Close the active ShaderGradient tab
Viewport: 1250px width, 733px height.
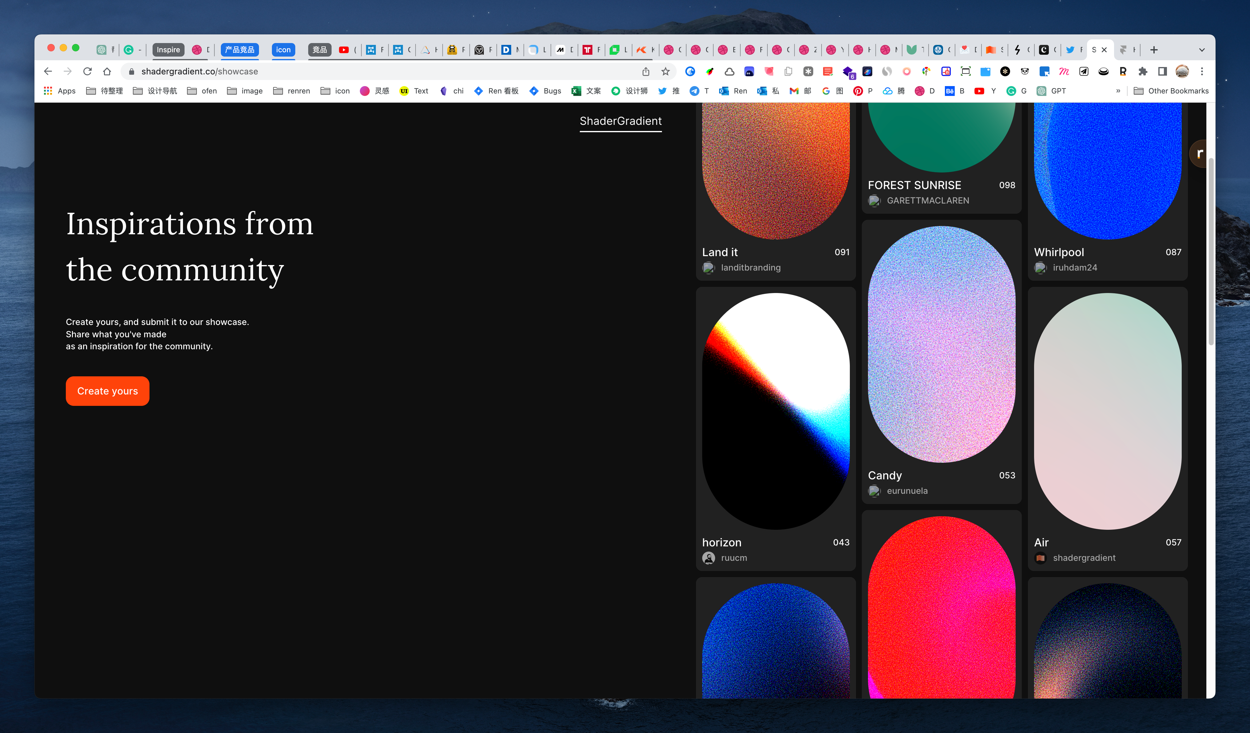tap(1104, 50)
